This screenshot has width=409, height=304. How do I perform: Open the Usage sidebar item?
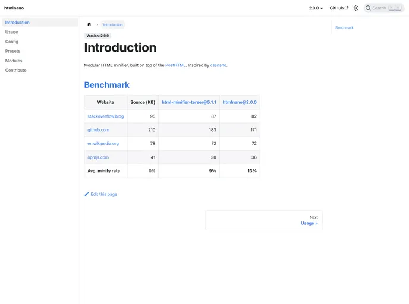[40, 32]
